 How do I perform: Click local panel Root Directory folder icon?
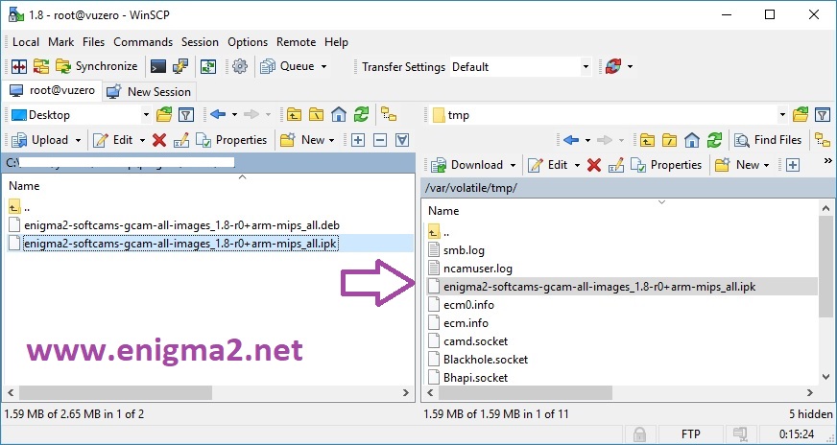pos(316,114)
